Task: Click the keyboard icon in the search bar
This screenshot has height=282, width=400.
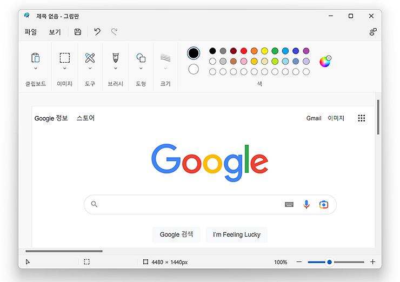Action: (289, 205)
